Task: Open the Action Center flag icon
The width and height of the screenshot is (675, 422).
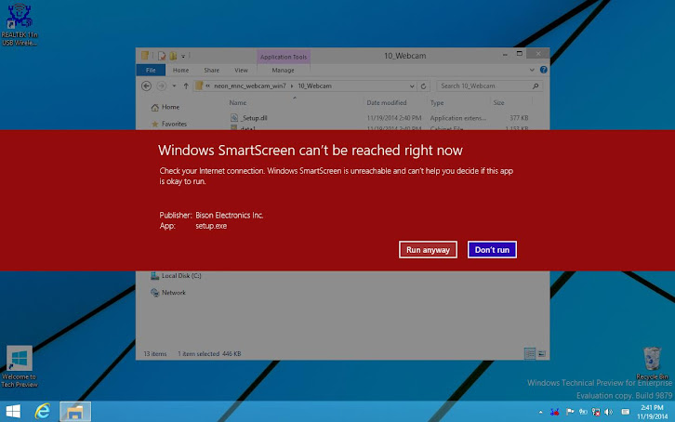Action: coord(570,412)
